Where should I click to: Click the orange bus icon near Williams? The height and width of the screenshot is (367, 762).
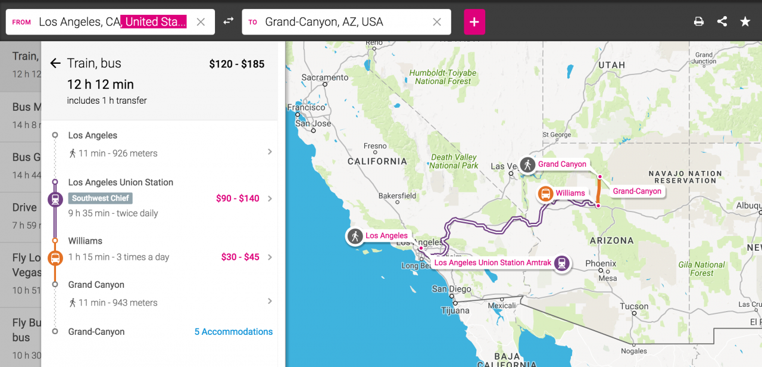55,258
